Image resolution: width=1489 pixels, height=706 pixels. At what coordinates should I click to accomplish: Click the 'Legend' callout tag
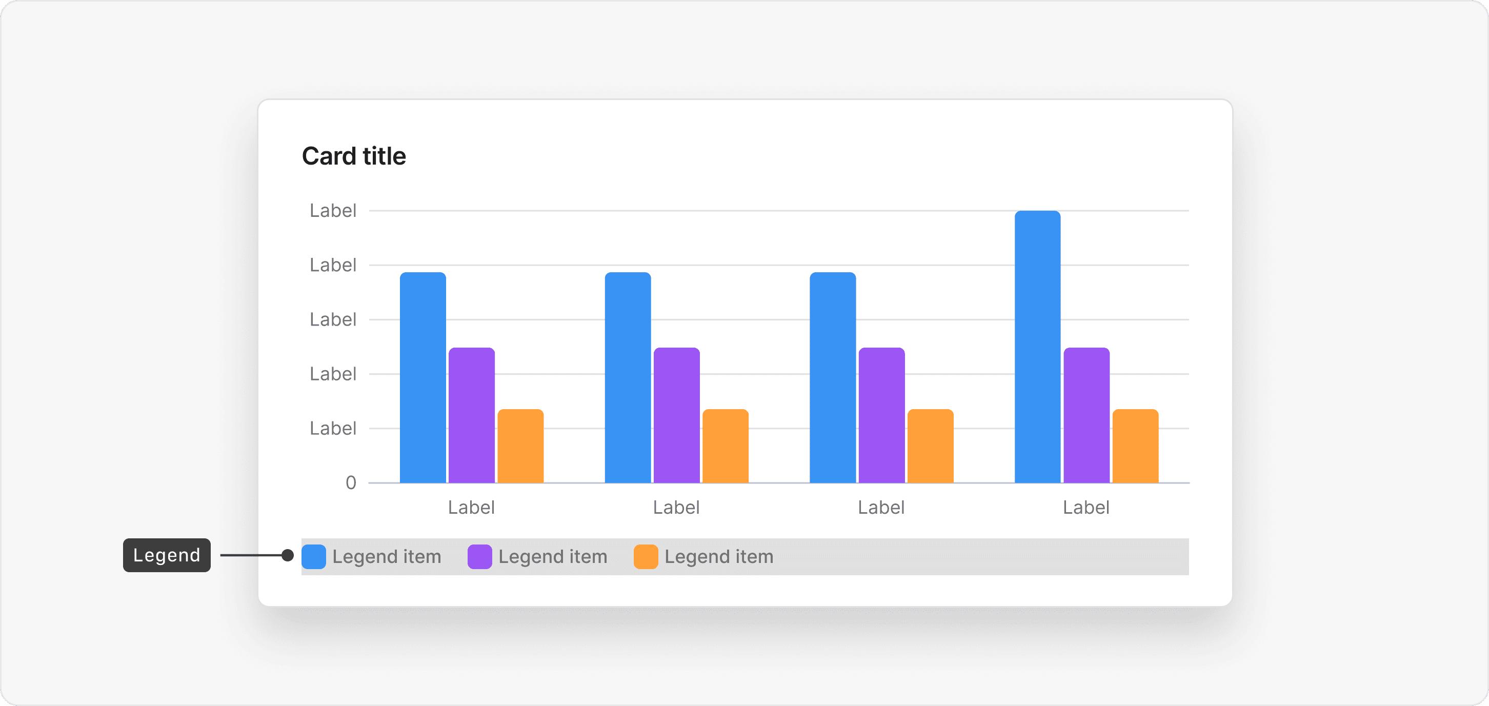[x=167, y=555]
